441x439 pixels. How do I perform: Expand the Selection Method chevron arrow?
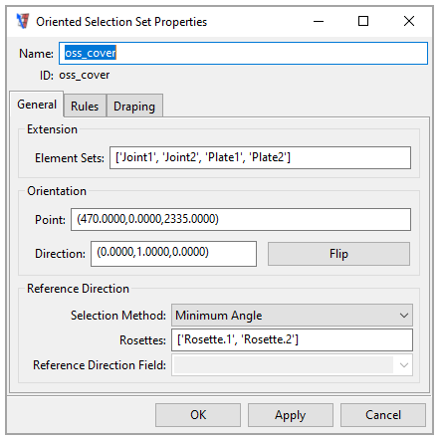pos(404,316)
